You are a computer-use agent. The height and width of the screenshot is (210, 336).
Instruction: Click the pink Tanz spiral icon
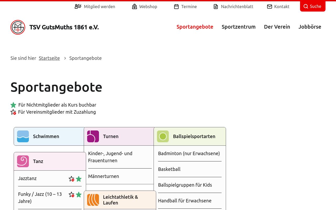(x=23, y=161)
